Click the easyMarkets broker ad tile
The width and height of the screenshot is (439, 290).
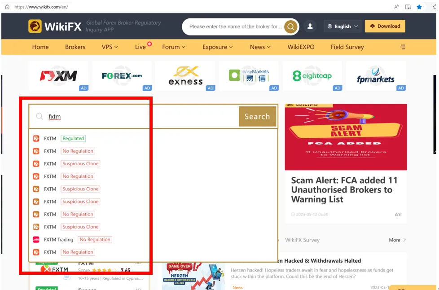pos(249,76)
